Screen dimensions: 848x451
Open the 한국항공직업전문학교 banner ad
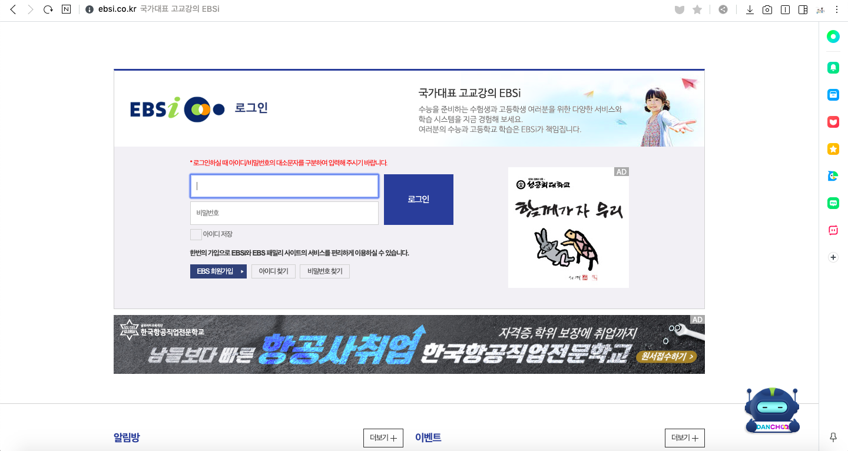pos(409,344)
